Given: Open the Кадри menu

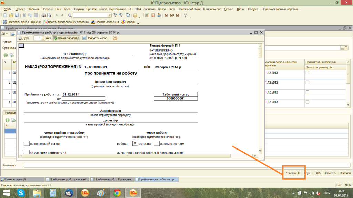Looking at the screenshot, I should point(162,9).
